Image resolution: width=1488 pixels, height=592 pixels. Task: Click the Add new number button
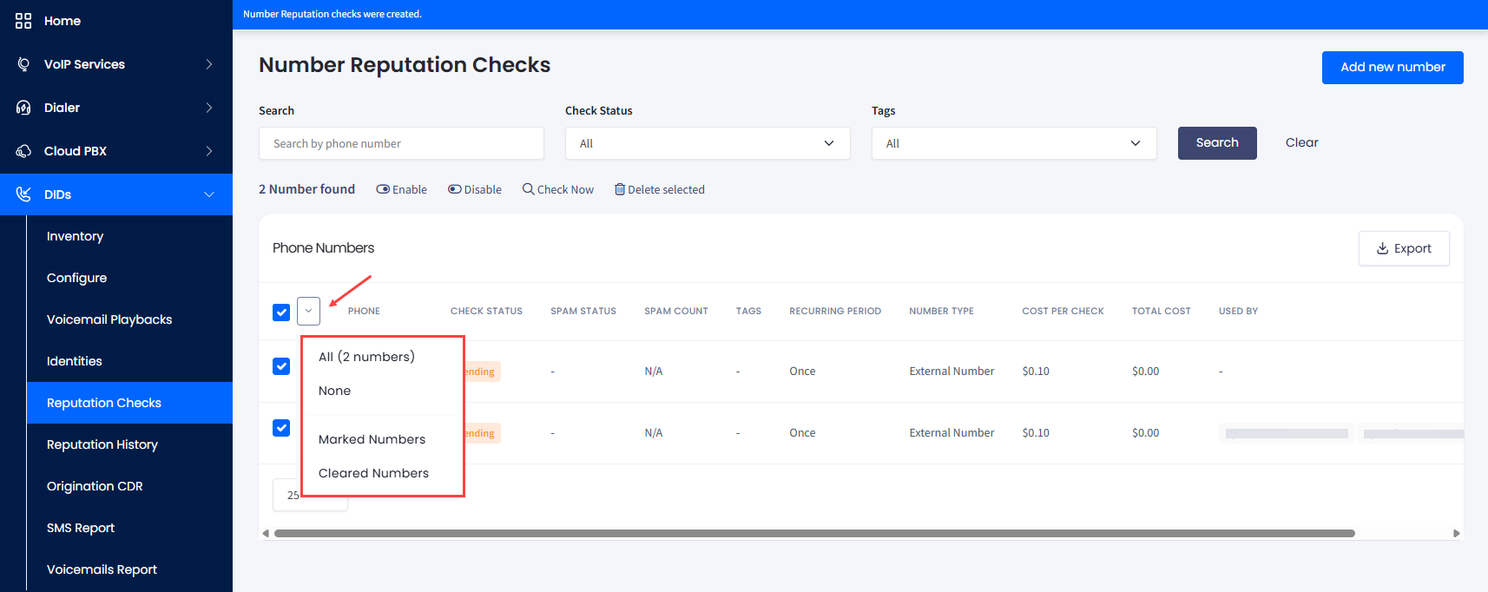click(1393, 68)
